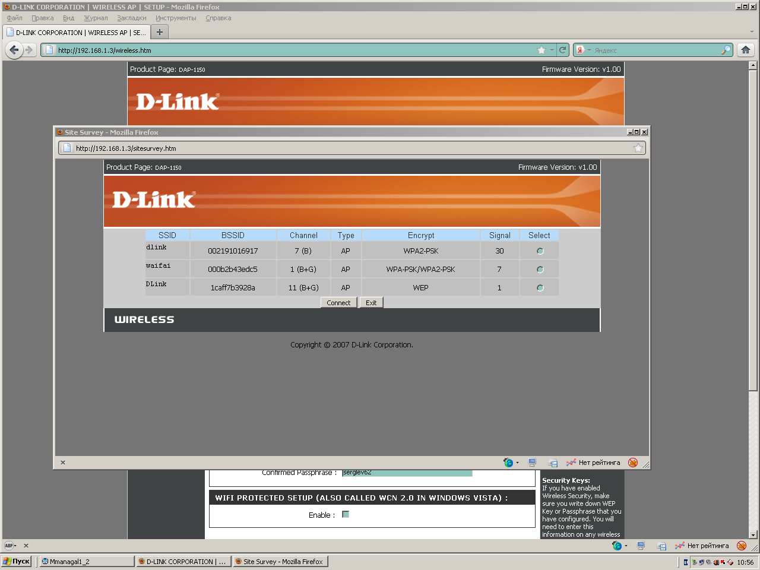Click the orange blocked icon in main window status bar
This screenshot has width=760, height=570.
coord(742,546)
